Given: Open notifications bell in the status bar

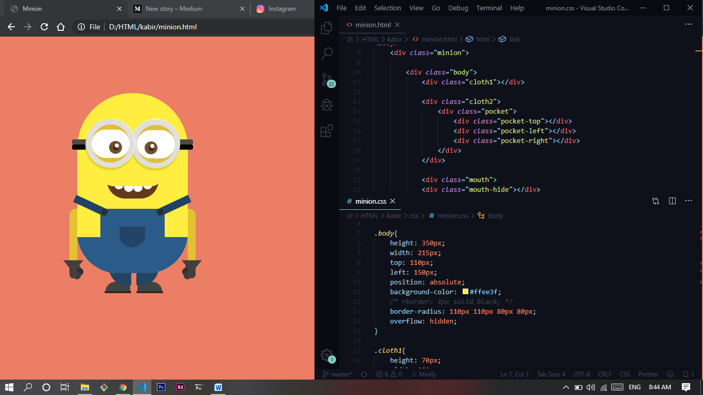Looking at the screenshot, I should [x=688, y=374].
